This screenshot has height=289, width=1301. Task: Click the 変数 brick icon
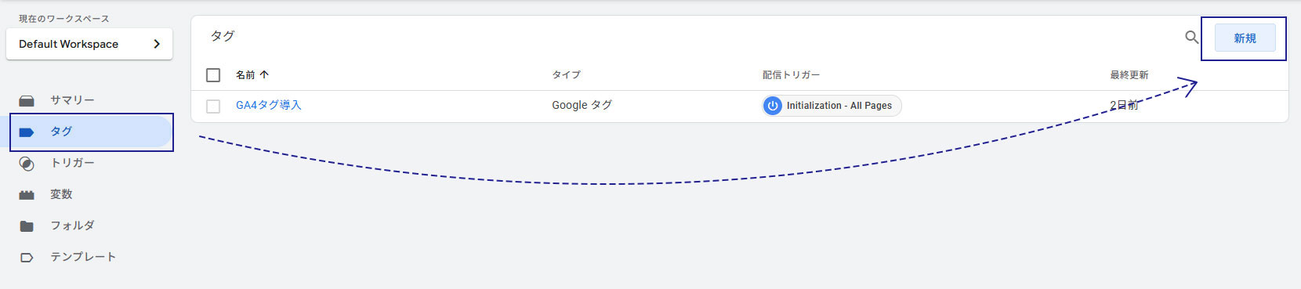click(27, 194)
